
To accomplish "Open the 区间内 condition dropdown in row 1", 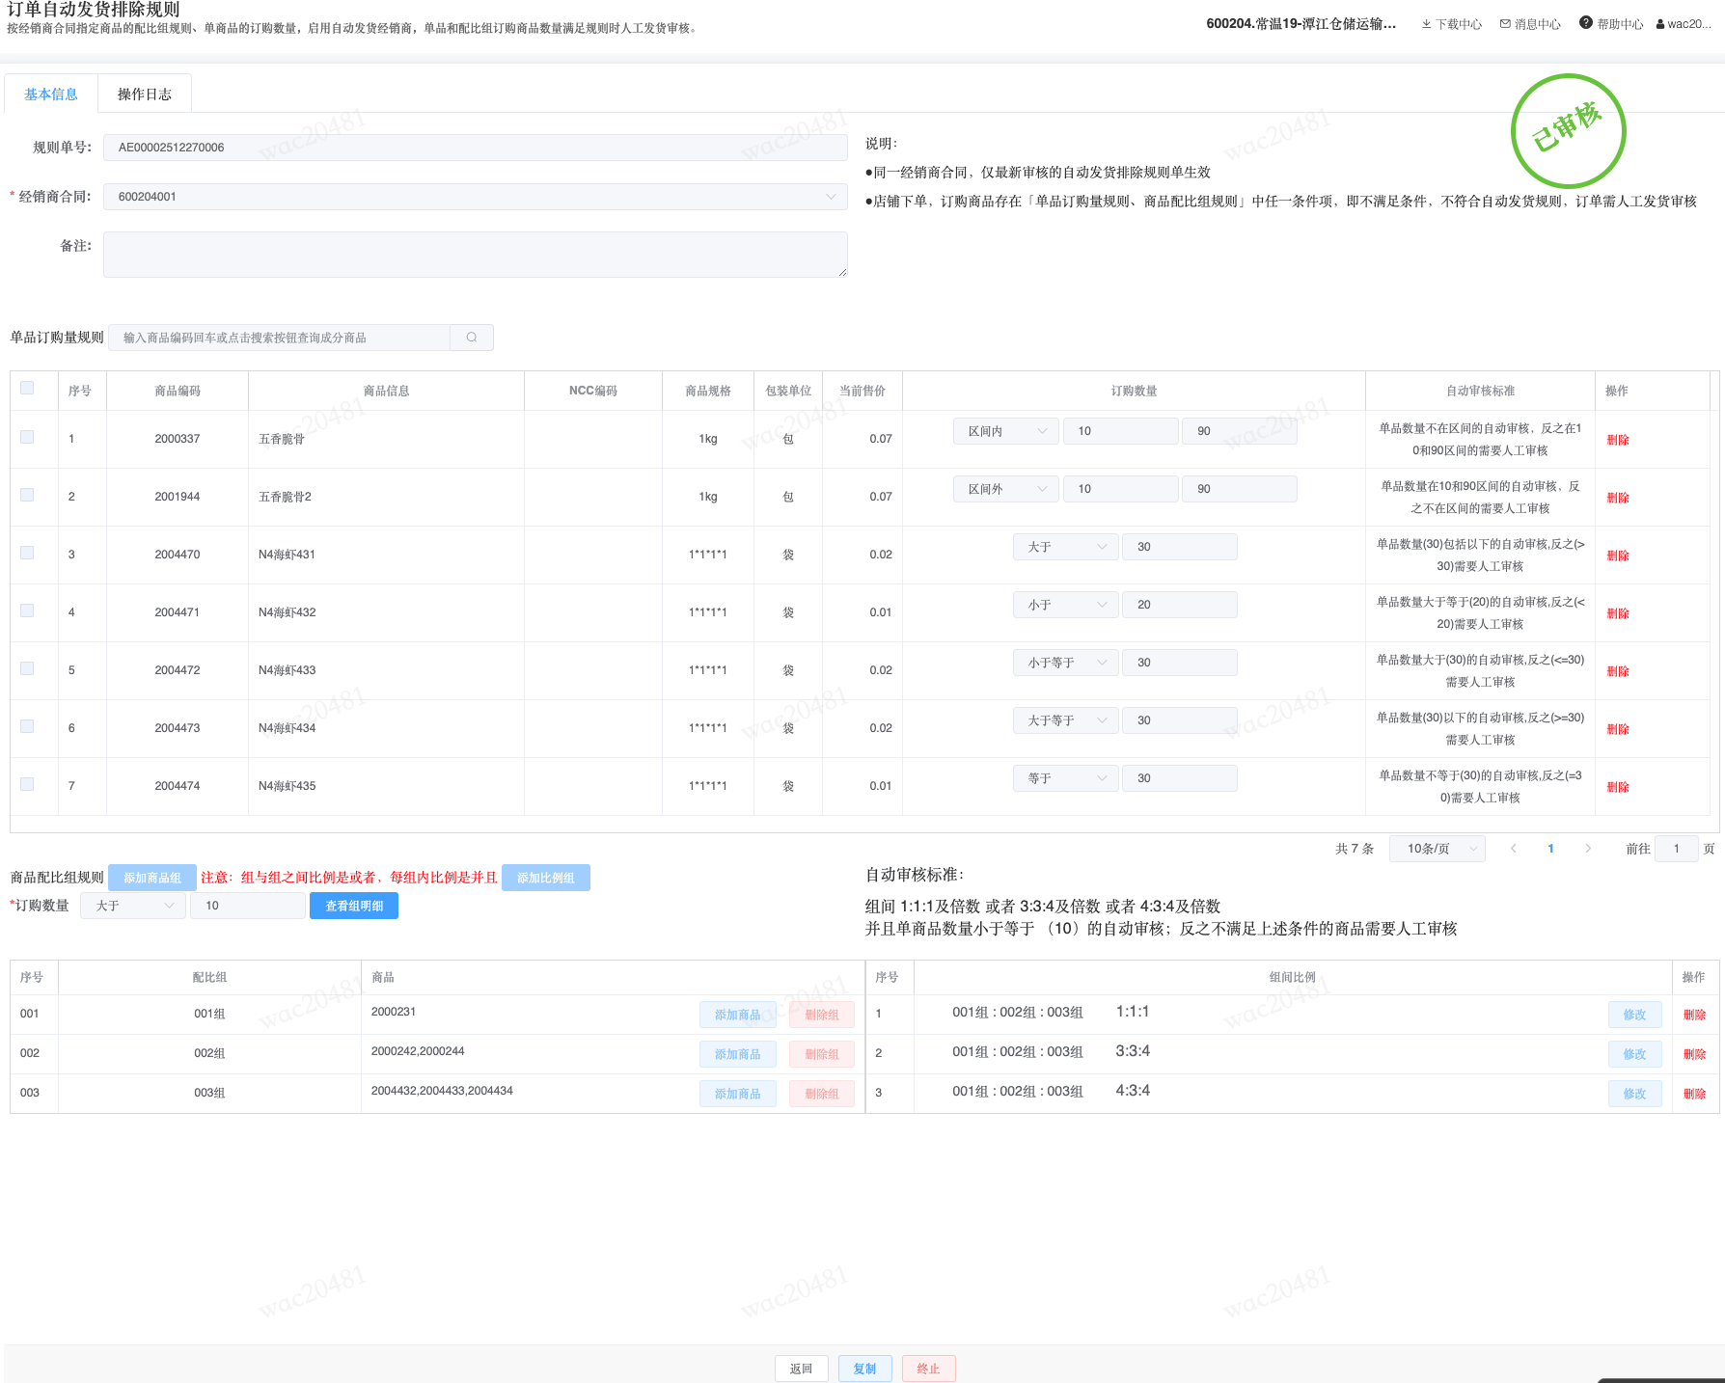I will click(x=1005, y=431).
